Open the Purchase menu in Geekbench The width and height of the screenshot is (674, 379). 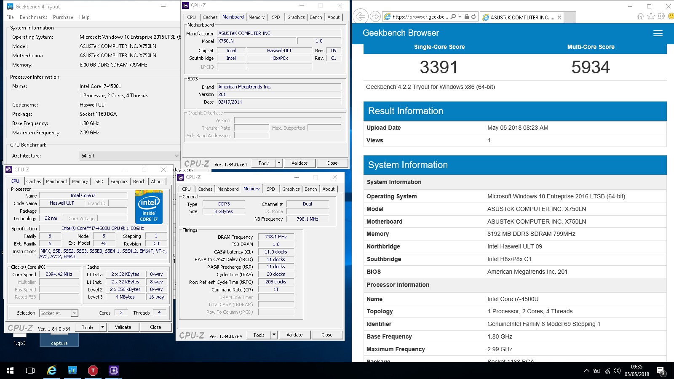point(63,17)
